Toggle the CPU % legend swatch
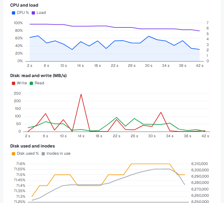 click(x=14, y=13)
